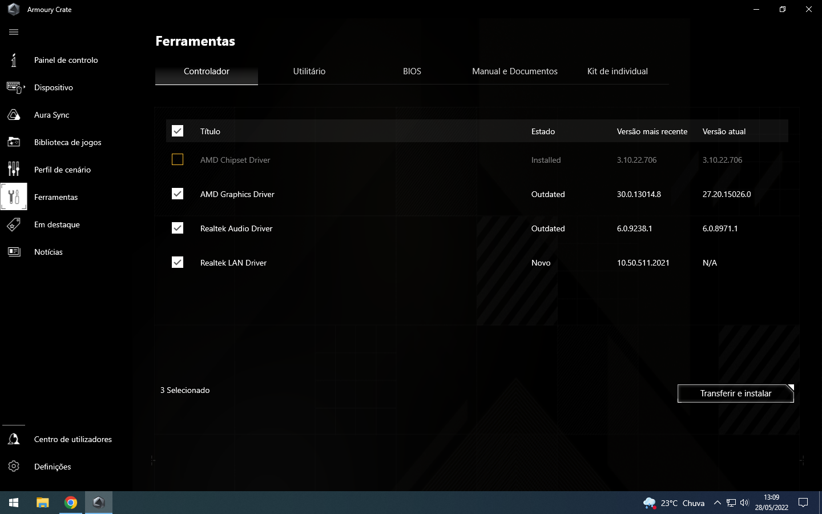Toggle the select-all checkbox beside Título
822x514 pixels.
tap(178, 131)
